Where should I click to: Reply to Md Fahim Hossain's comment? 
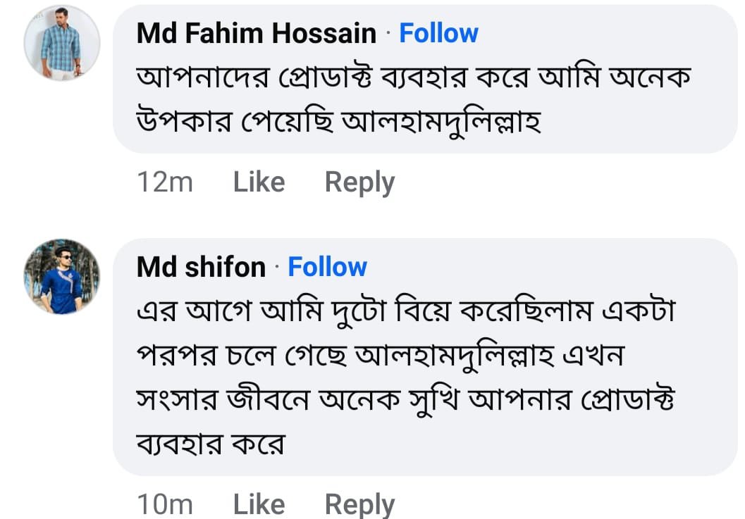tap(359, 182)
